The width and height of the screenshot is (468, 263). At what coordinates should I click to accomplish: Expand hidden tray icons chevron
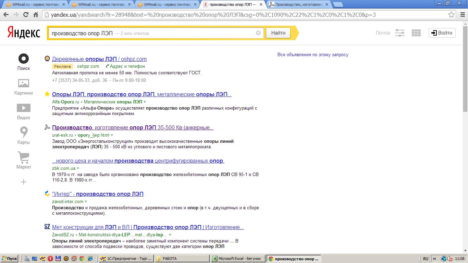click(x=434, y=259)
